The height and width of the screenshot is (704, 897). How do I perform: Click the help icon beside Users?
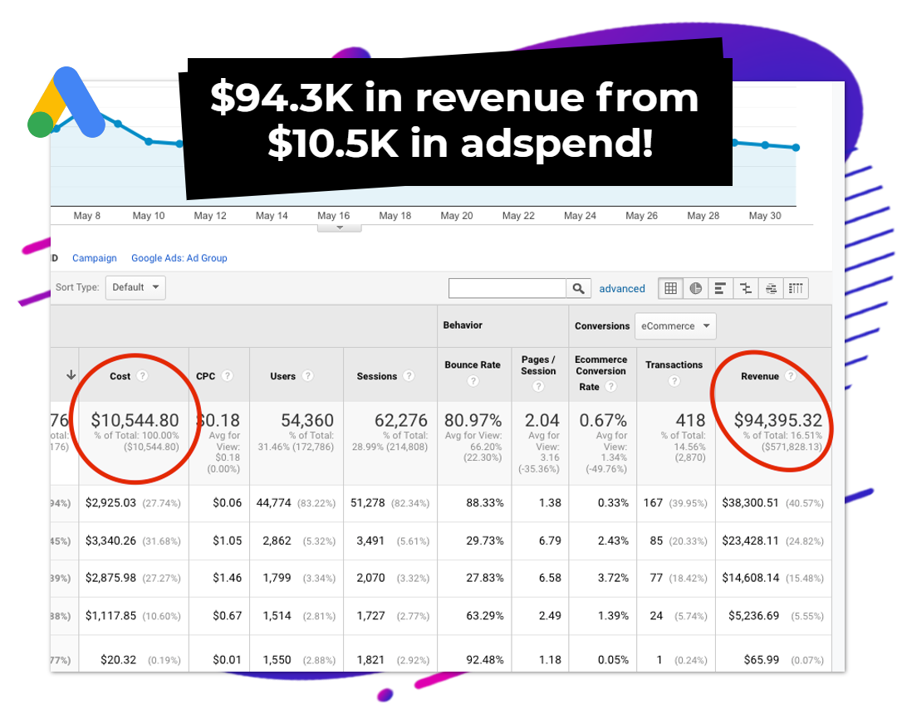tap(307, 376)
